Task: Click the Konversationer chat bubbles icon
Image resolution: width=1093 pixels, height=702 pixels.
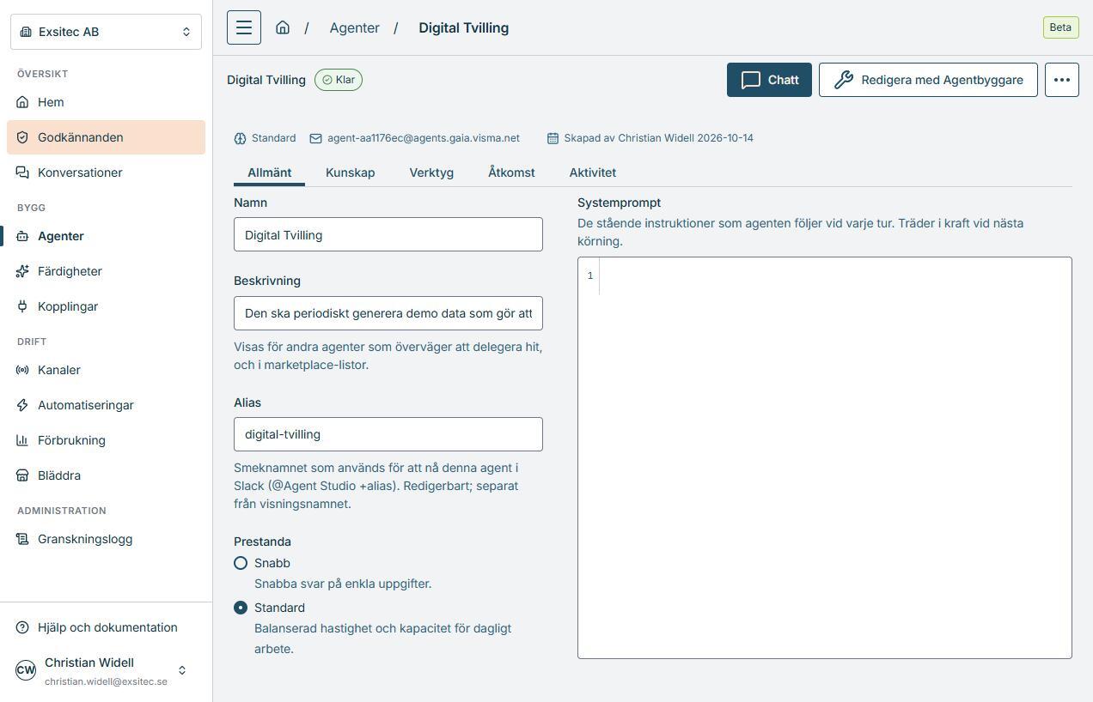Action: [x=22, y=172]
